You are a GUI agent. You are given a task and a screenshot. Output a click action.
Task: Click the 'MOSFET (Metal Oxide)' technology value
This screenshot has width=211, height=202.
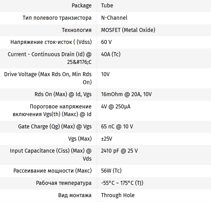click(128, 30)
